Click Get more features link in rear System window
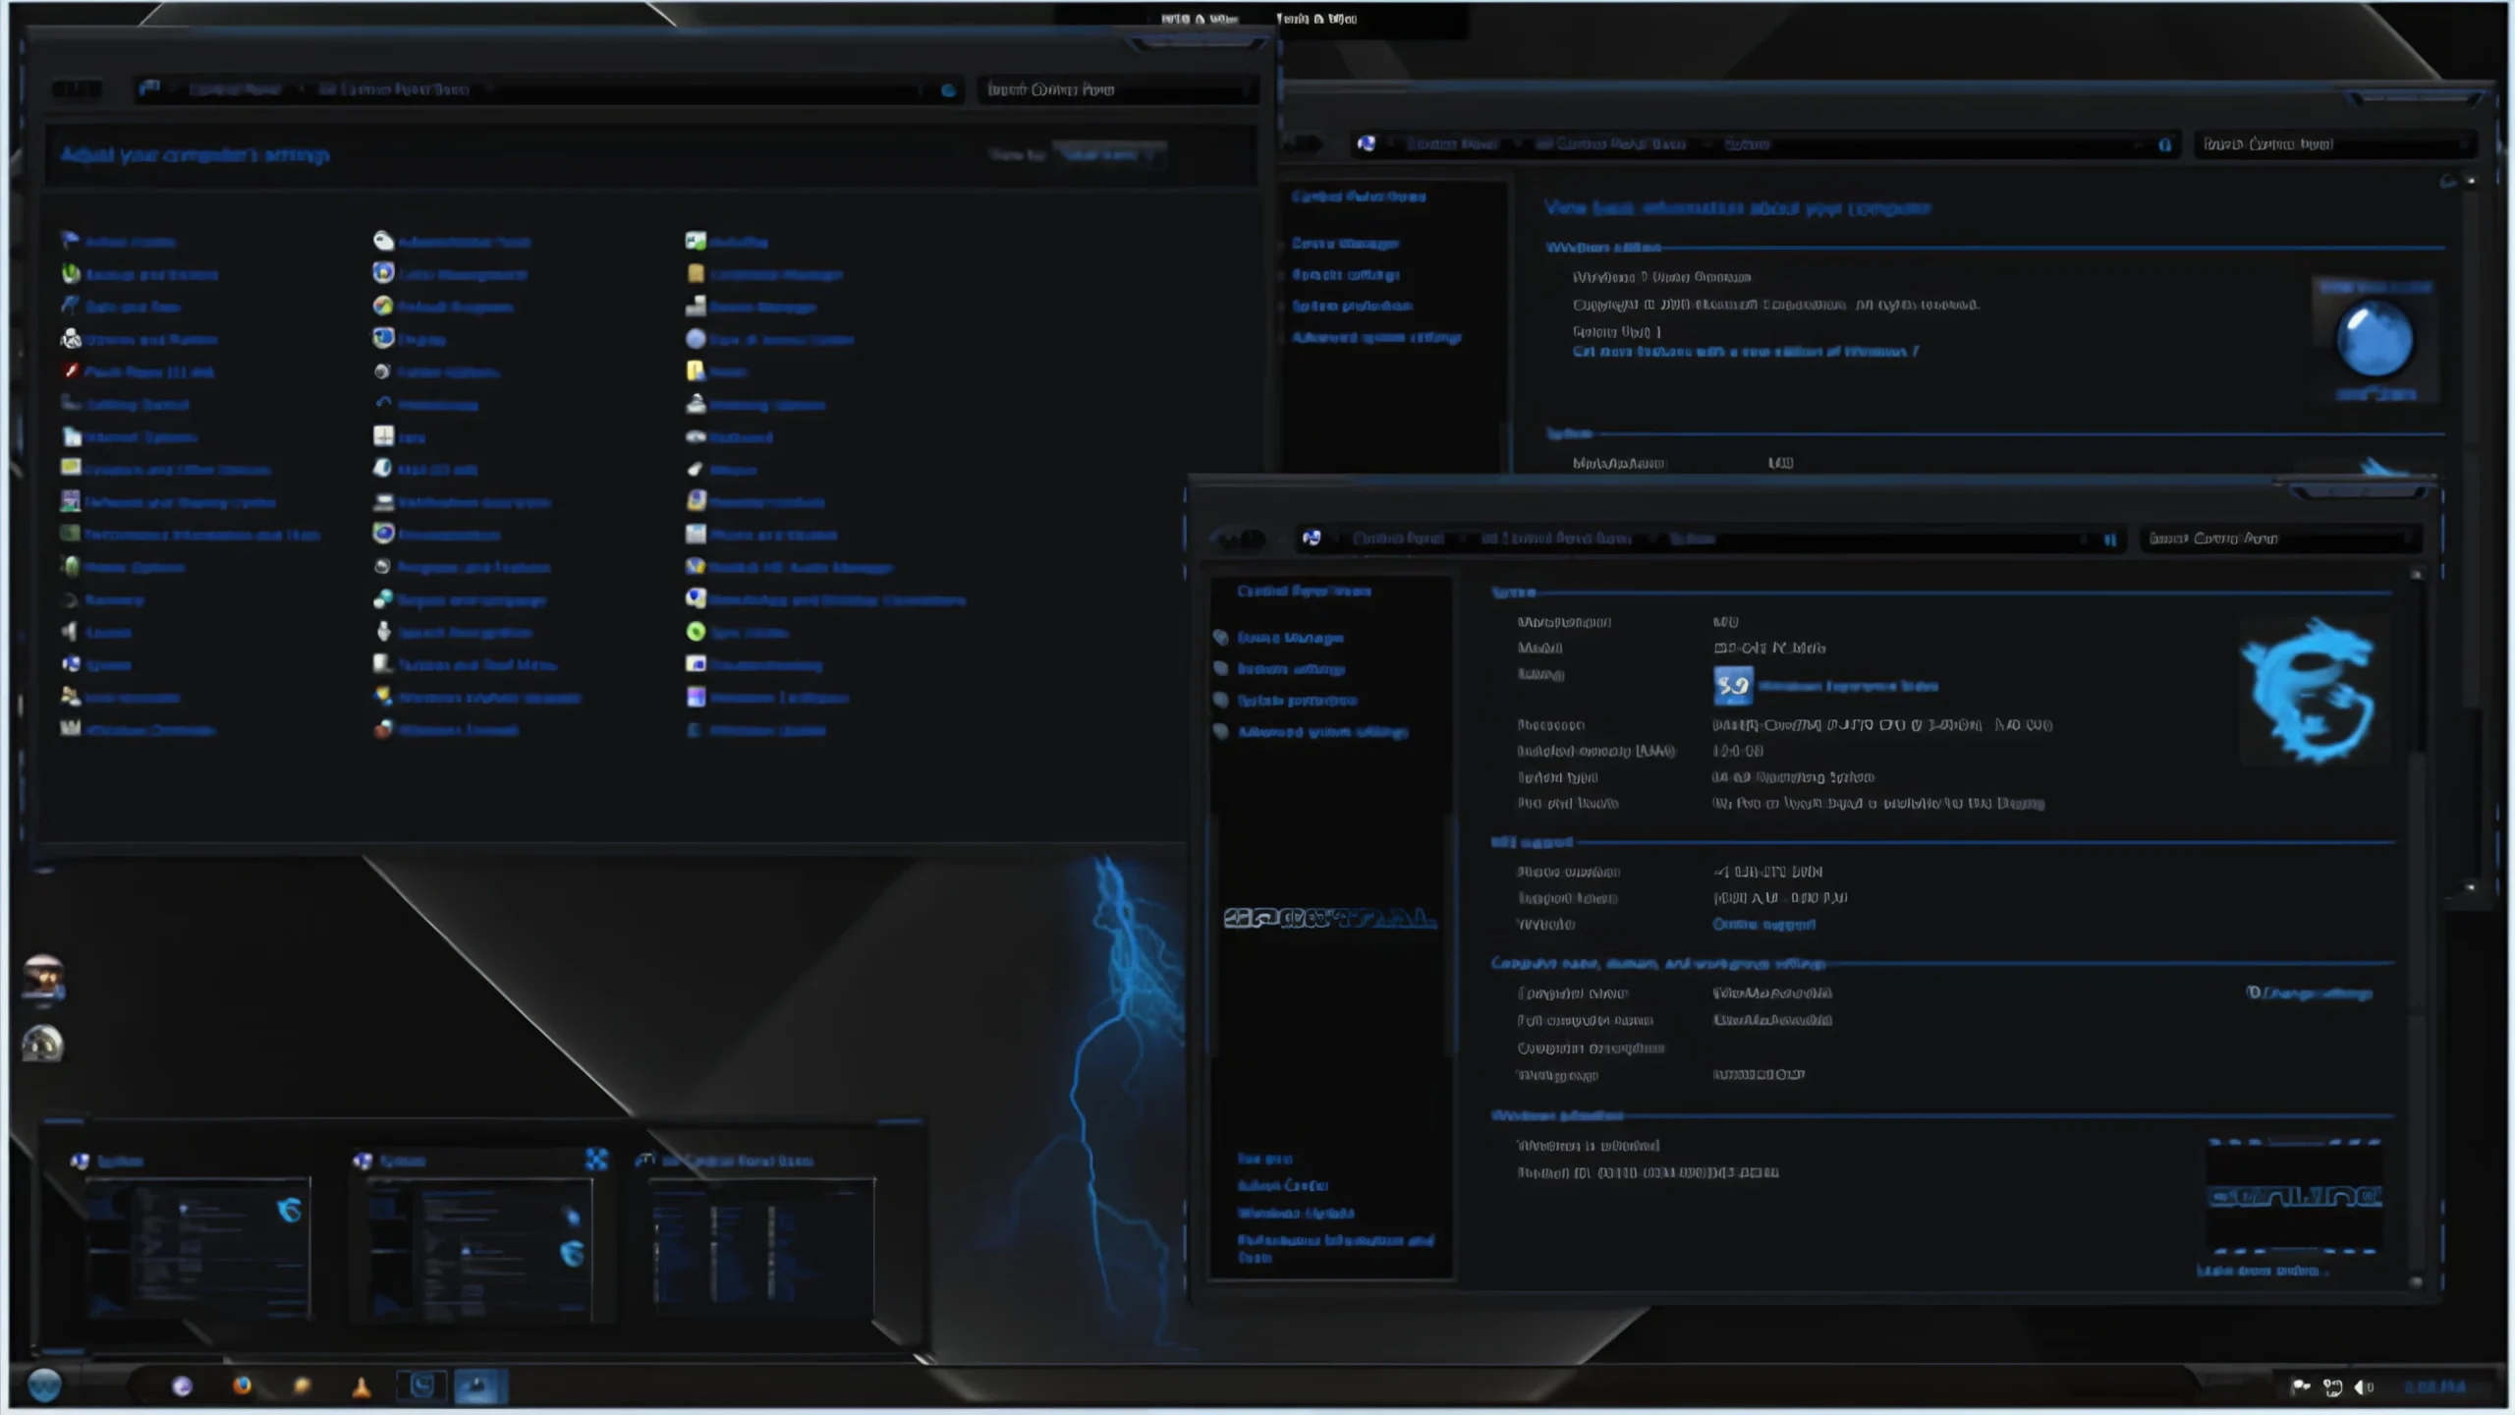This screenshot has width=2515, height=1415. coord(1746,352)
